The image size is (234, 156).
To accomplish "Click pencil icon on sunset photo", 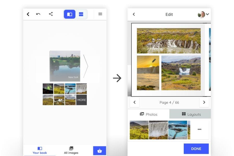I will 154,61.
